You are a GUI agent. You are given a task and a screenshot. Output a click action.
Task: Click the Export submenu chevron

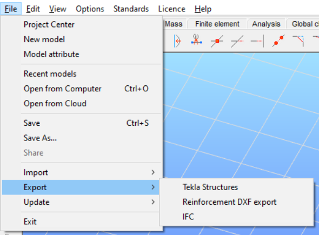[153, 187]
